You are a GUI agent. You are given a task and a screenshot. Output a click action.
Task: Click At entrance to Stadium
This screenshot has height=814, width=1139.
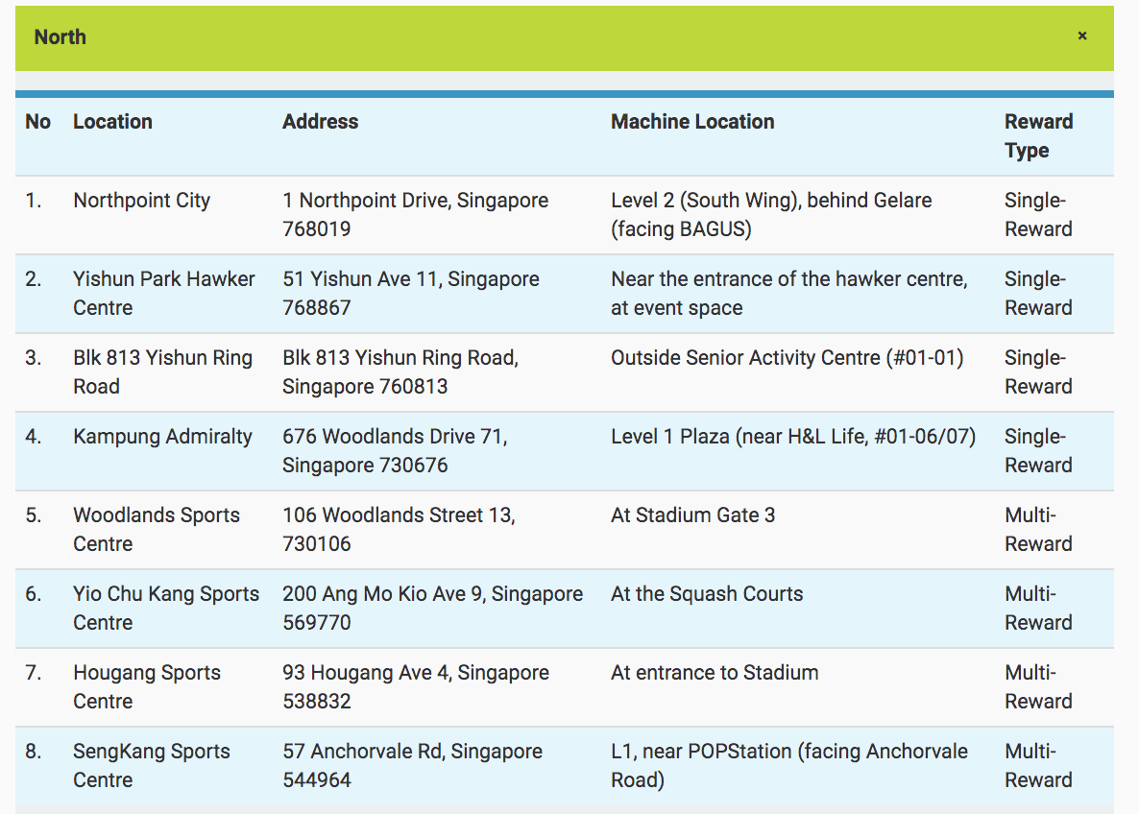click(715, 673)
